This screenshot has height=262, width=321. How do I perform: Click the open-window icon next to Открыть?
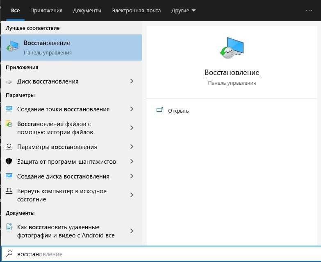click(160, 110)
